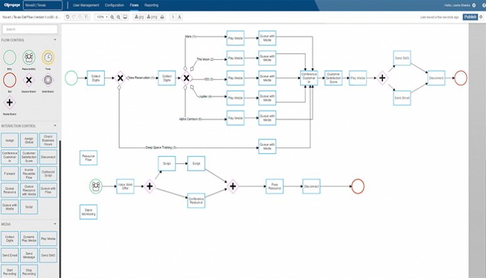
Task: Pick the Resource Entry icon in the palette
Action: 29,57
